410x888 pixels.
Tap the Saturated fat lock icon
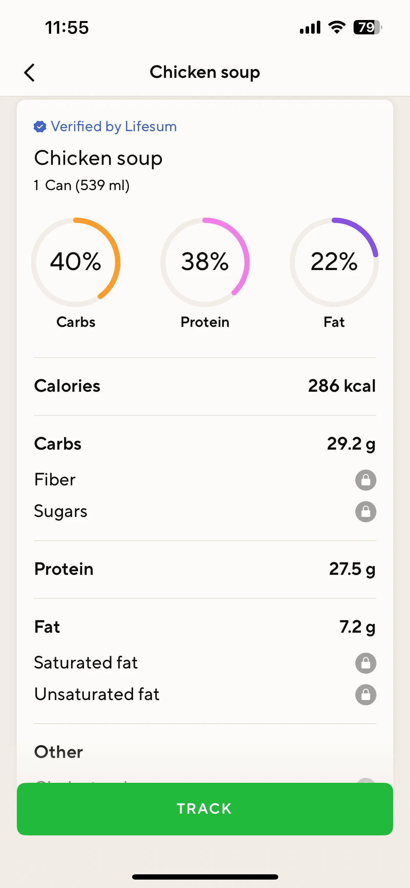[365, 663]
